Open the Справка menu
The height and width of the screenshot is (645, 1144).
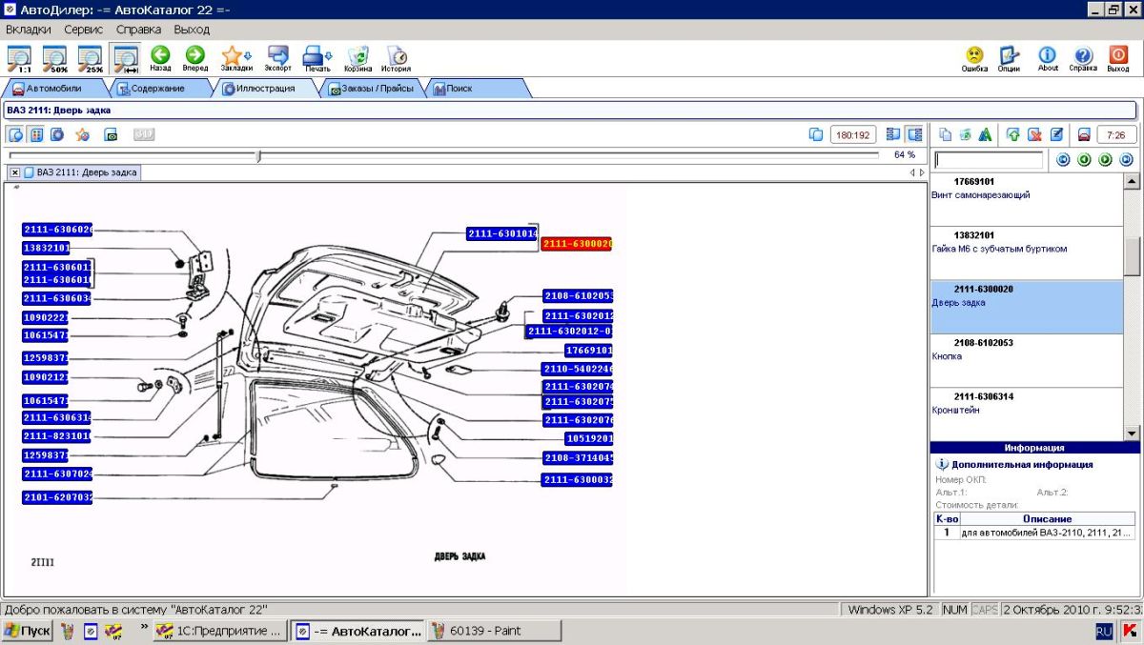pos(139,30)
